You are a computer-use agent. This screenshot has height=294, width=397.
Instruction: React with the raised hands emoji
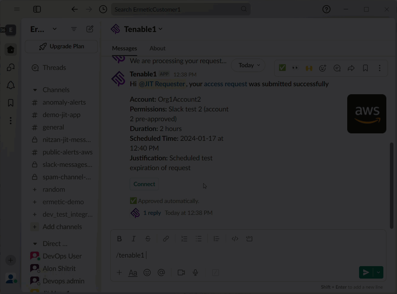coord(309,68)
